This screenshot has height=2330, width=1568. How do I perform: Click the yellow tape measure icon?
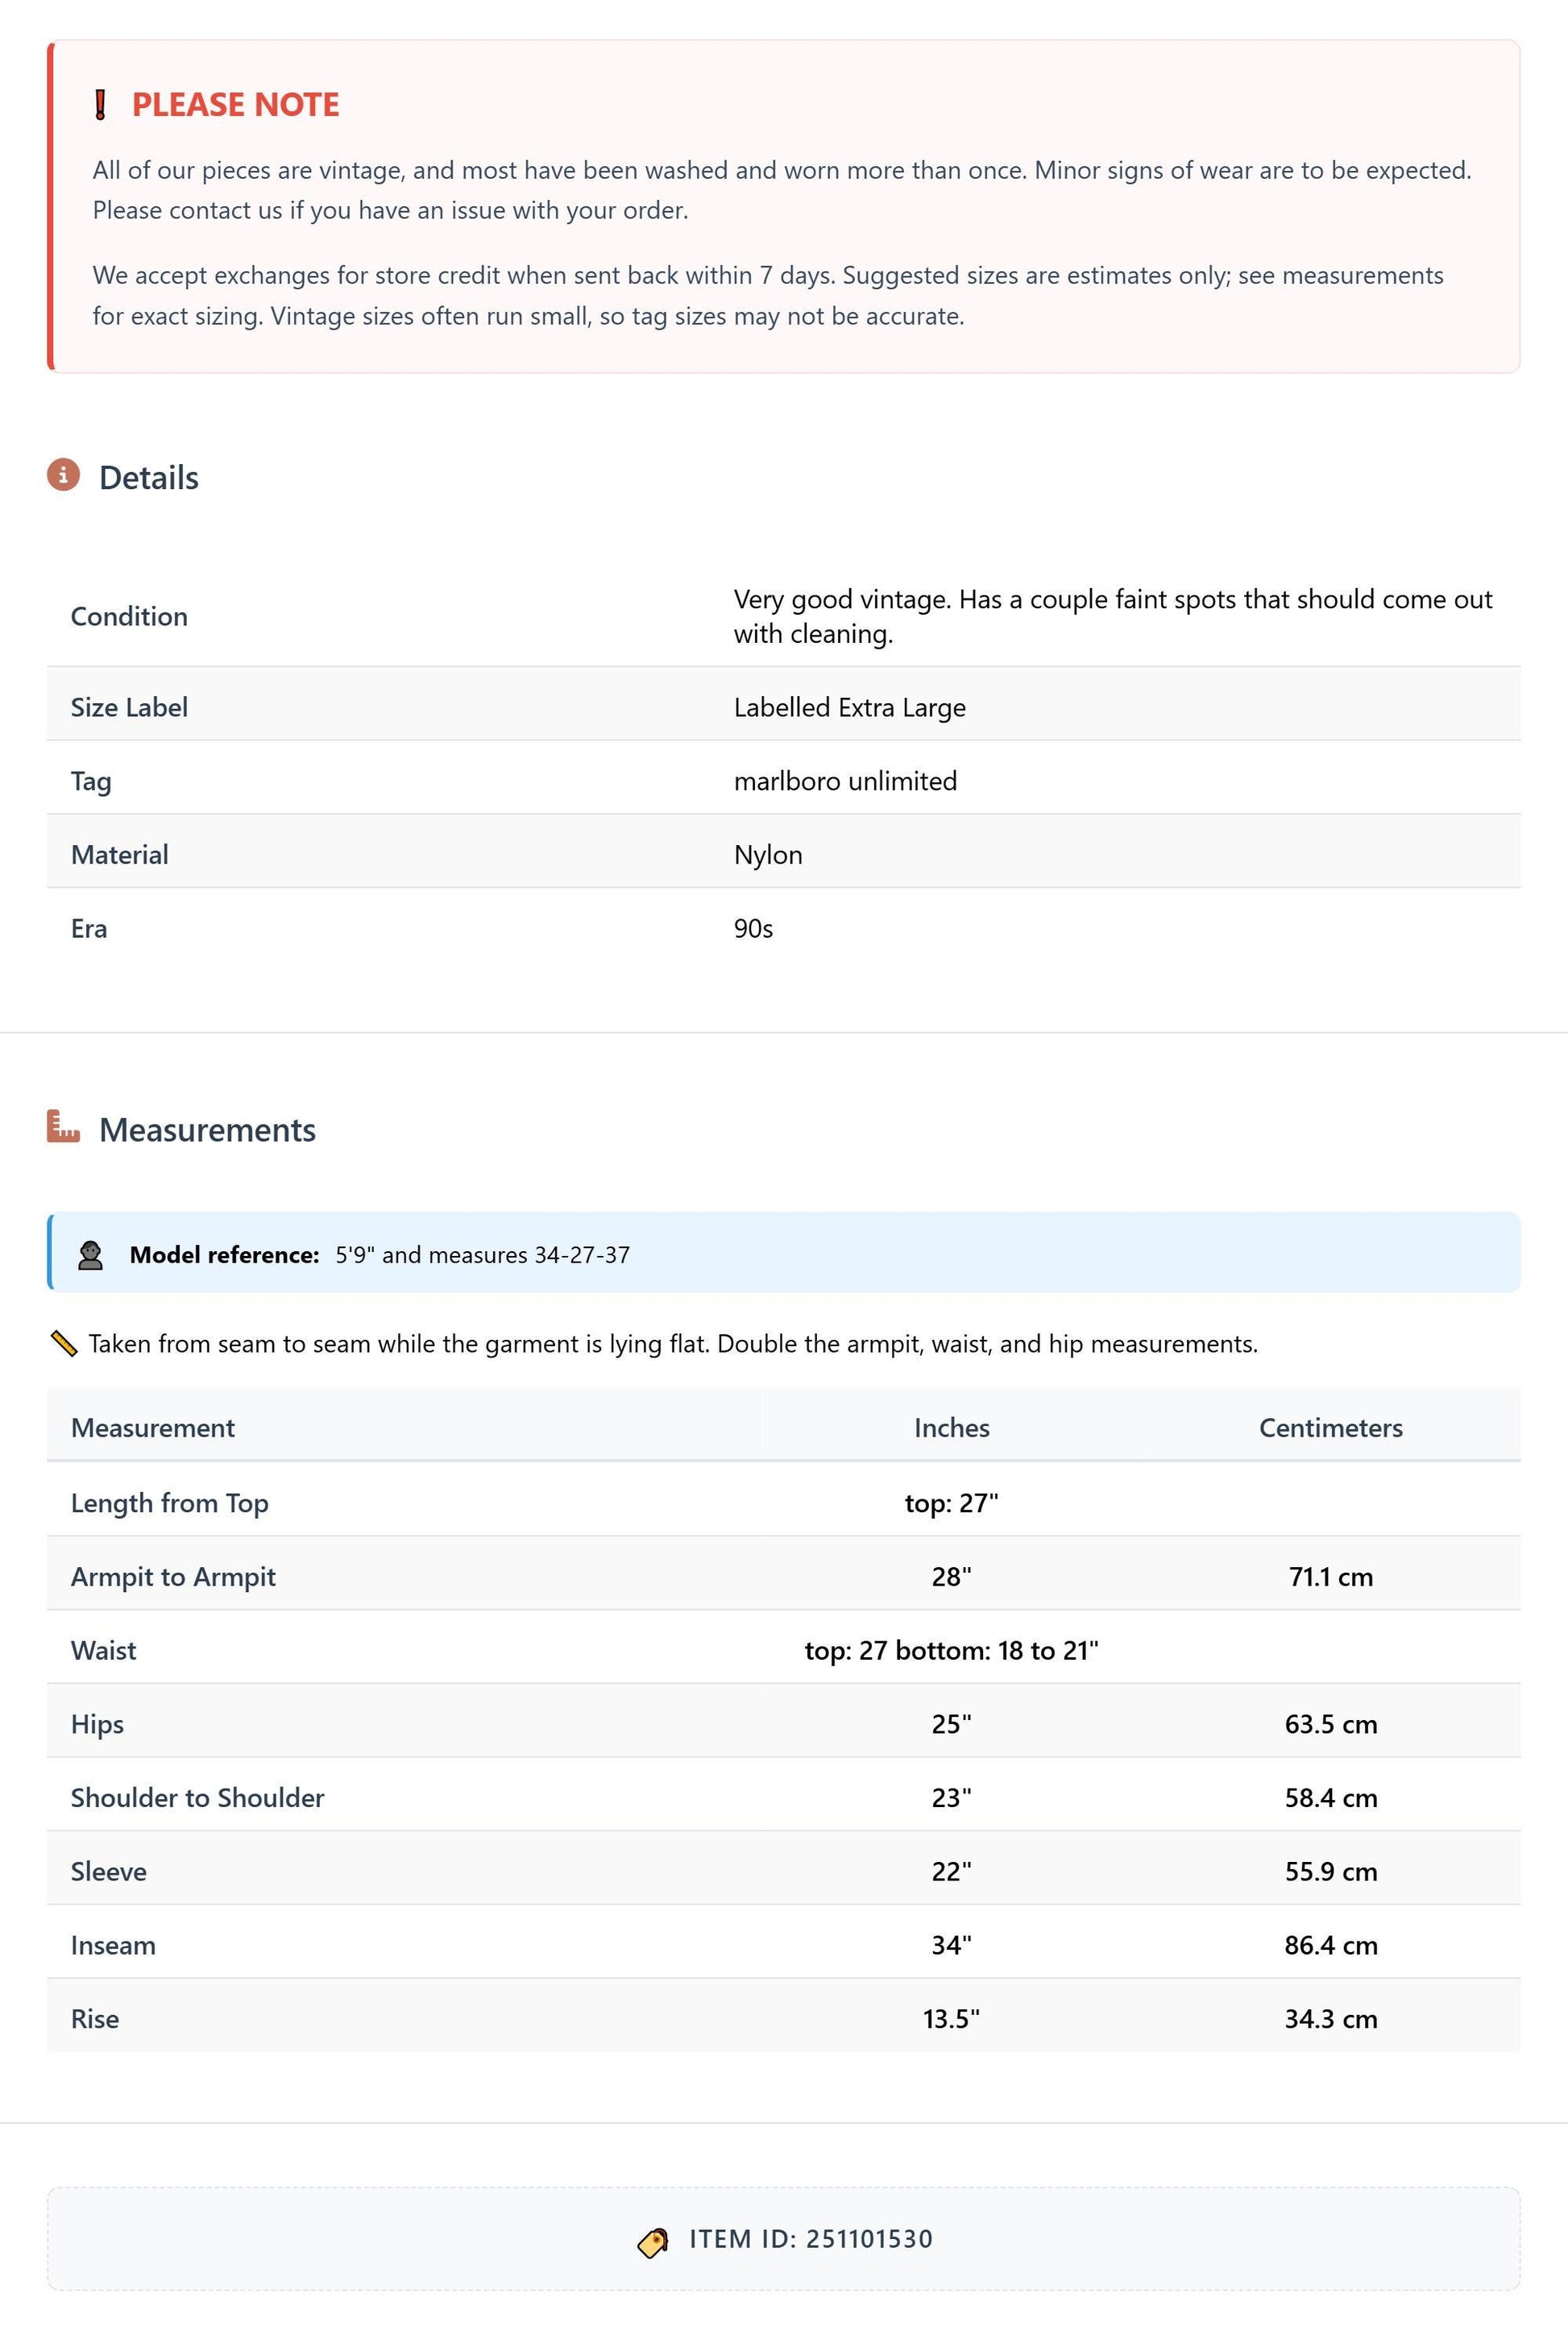63,1344
